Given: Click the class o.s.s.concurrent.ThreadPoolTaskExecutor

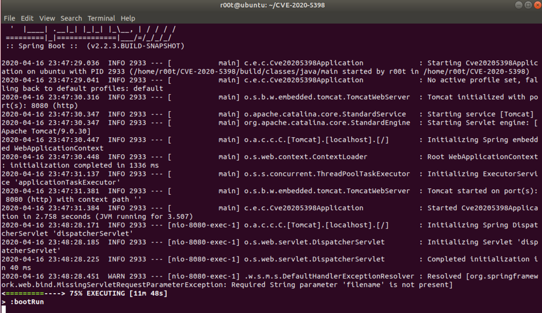Looking at the screenshot, I should coord(327,174).
